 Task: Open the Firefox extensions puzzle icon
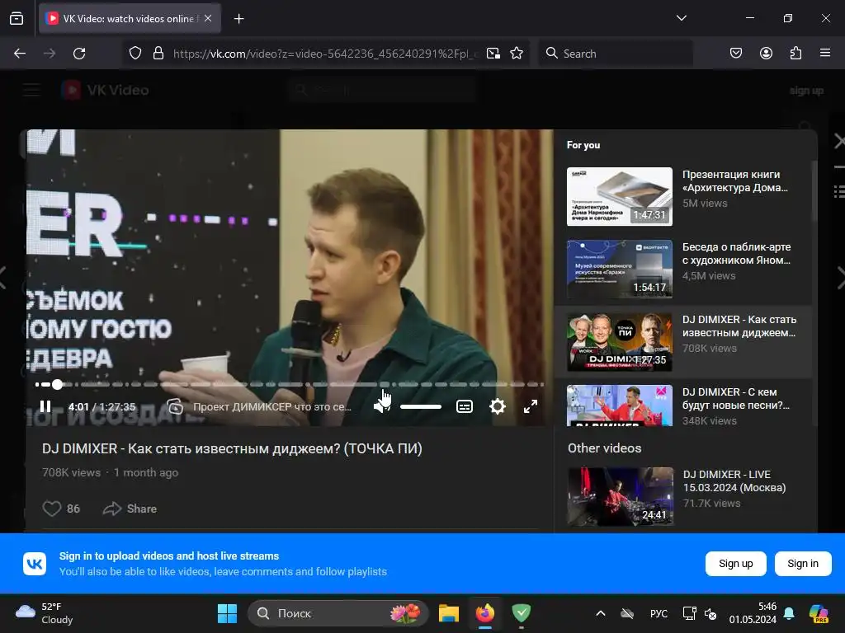tap(795, 54)
